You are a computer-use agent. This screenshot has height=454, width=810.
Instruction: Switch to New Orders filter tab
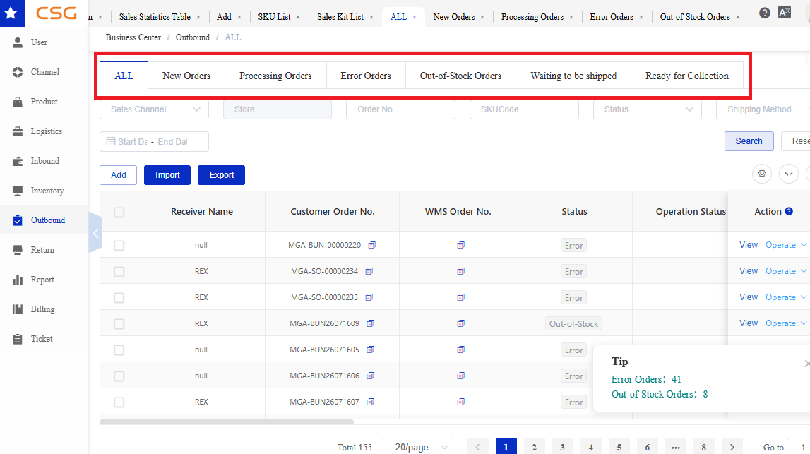(186, 76)
